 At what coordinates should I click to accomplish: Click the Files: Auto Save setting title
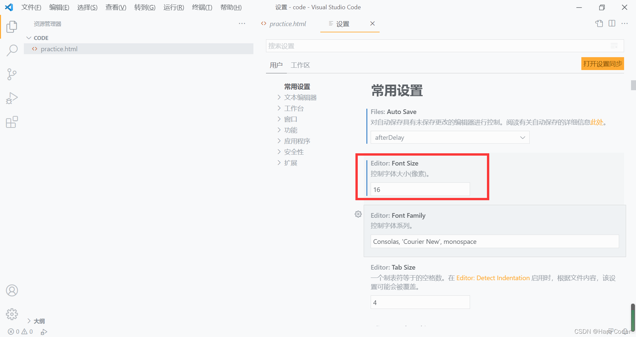tap(394, 112)
